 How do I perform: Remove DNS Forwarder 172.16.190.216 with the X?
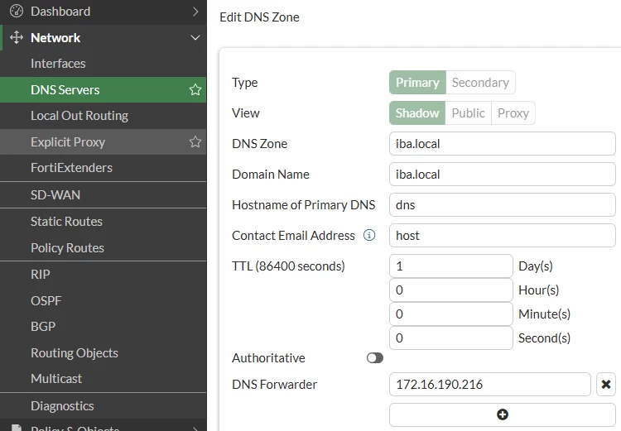(605, 385)
